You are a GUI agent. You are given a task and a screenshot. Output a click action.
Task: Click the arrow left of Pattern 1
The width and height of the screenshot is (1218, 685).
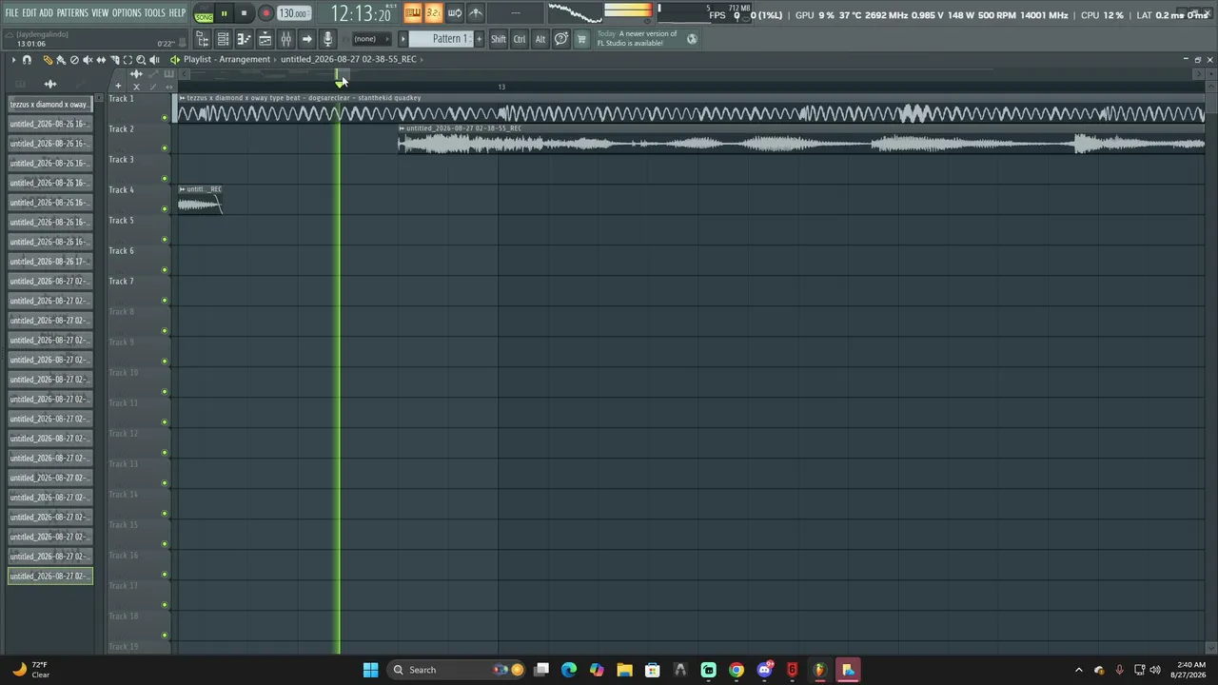(x=403, y=39)
